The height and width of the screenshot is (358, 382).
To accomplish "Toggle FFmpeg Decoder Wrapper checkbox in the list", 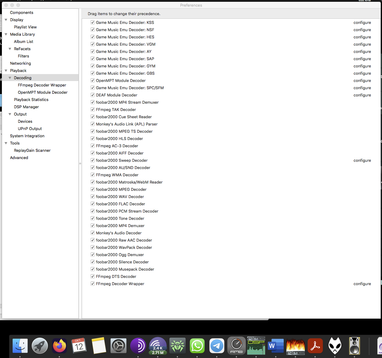I will click(x=93, y=284).
